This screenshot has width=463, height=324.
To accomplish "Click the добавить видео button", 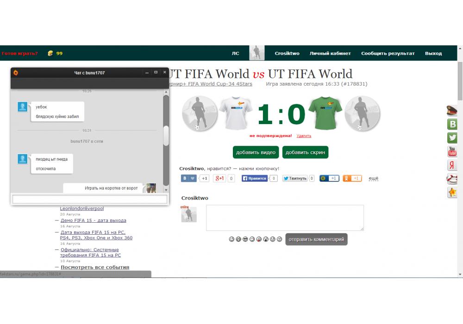I will (x=256, y=152).
